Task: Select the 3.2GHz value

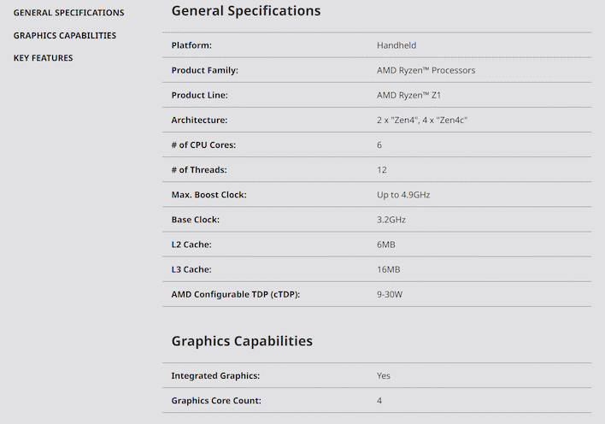Action: point(391,220)
